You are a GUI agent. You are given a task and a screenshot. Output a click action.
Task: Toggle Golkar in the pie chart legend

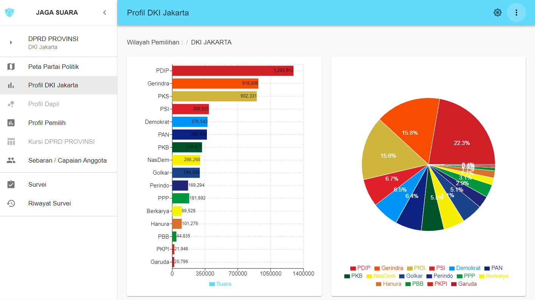411,276
